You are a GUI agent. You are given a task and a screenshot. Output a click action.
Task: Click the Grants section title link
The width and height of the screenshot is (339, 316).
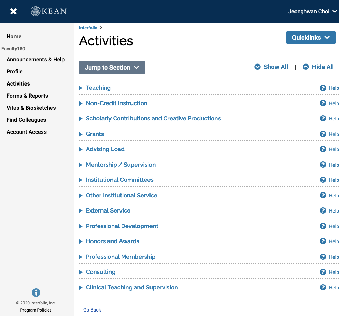[x=95, y=134]
